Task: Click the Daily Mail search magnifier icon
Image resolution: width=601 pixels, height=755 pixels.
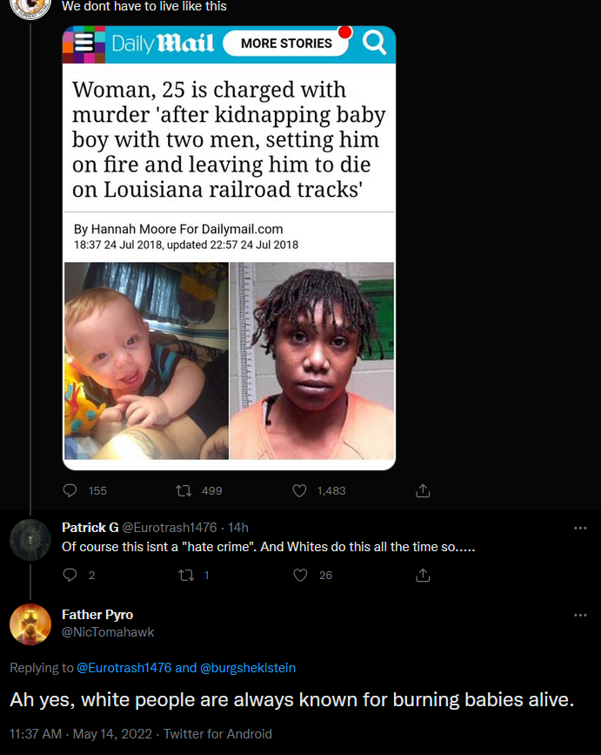Action: [374, 43]
